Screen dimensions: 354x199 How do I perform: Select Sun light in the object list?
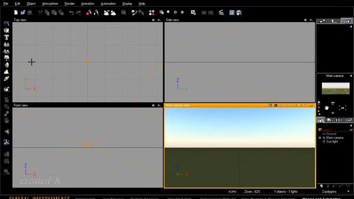pyautogui.click(x=332, y=142)
